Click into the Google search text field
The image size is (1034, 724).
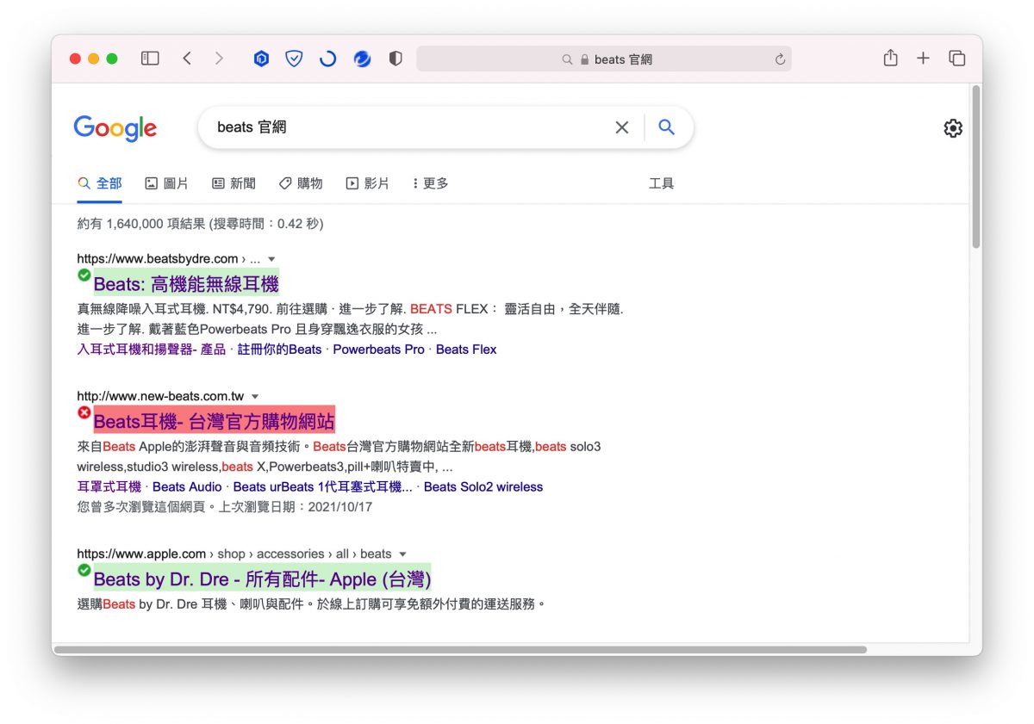click(410, 127)
